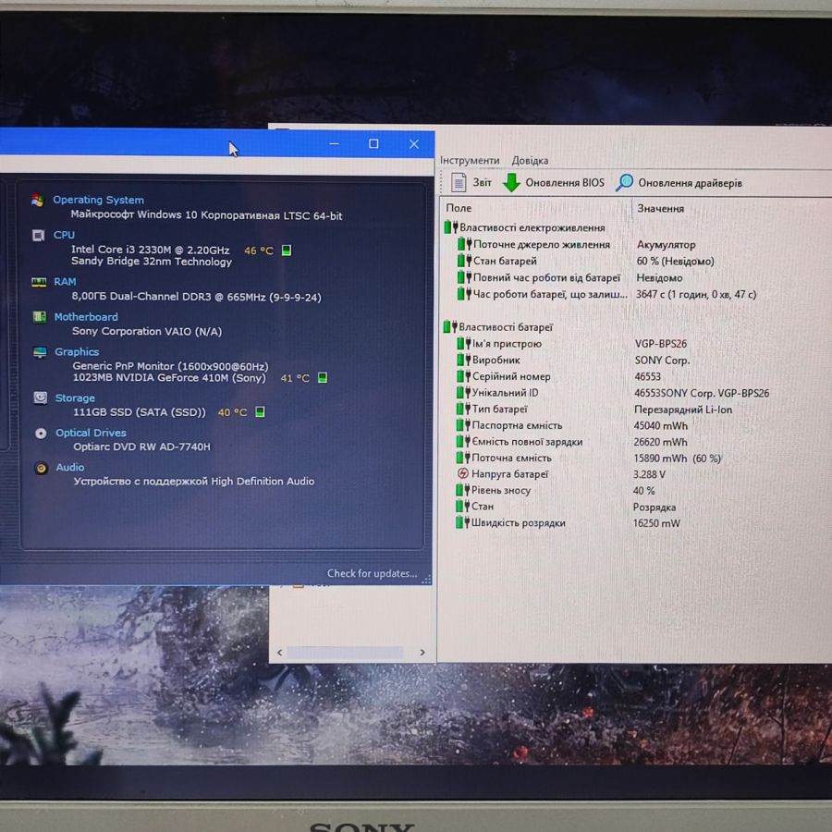
Task: Open the Graphics section in Speccy
Action: 77,352
